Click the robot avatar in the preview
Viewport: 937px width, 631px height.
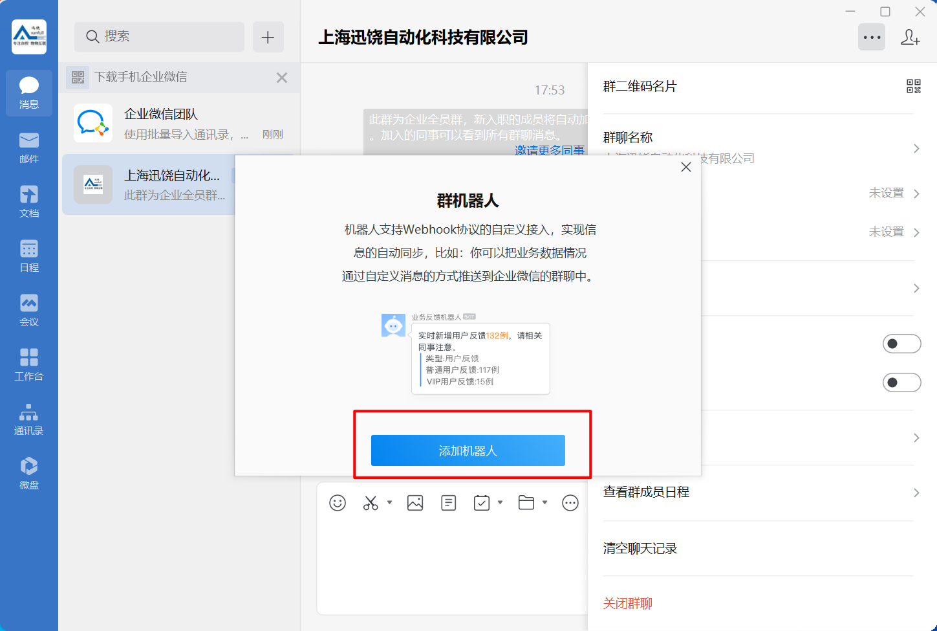pos(393,326)
